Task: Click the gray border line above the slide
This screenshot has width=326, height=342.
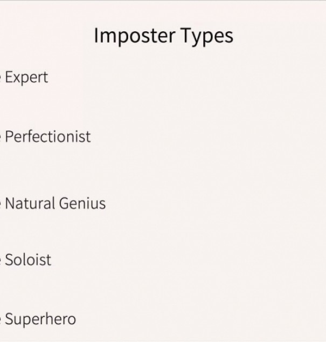Action: (163, 0)
